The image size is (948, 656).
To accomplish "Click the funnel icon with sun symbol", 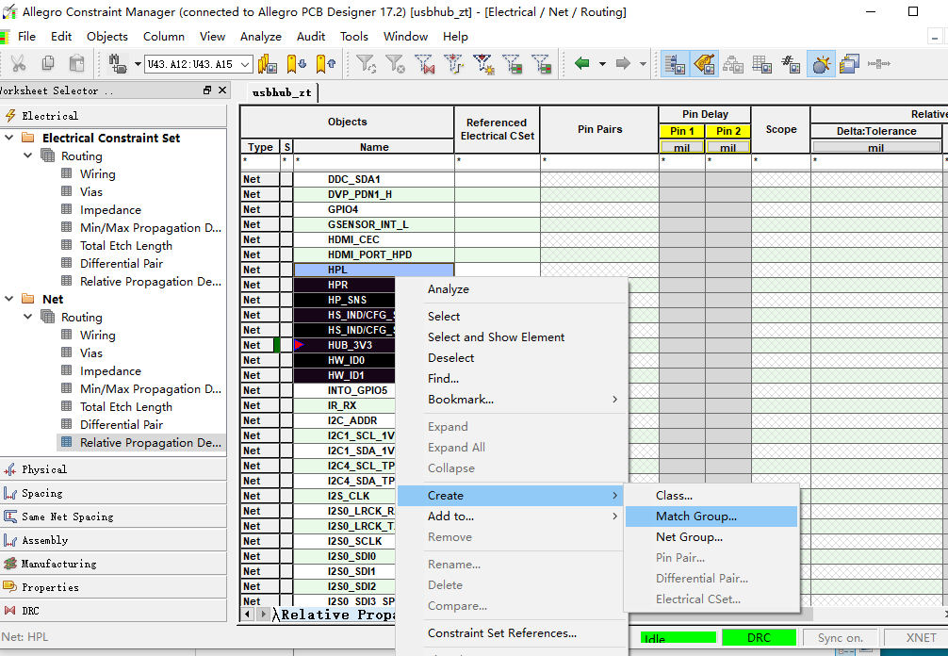I will [x=483, y=63].
